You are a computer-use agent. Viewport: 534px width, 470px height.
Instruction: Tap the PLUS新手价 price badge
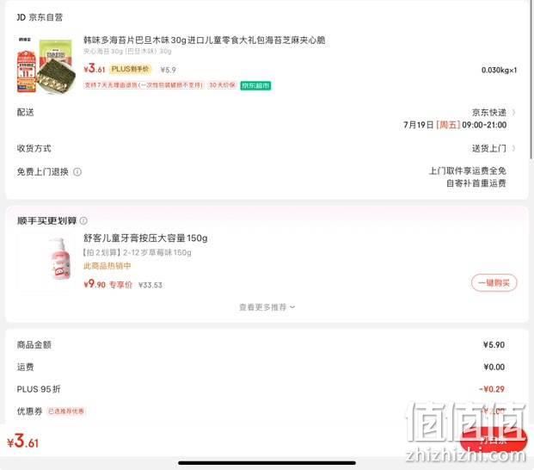[131, 69]
